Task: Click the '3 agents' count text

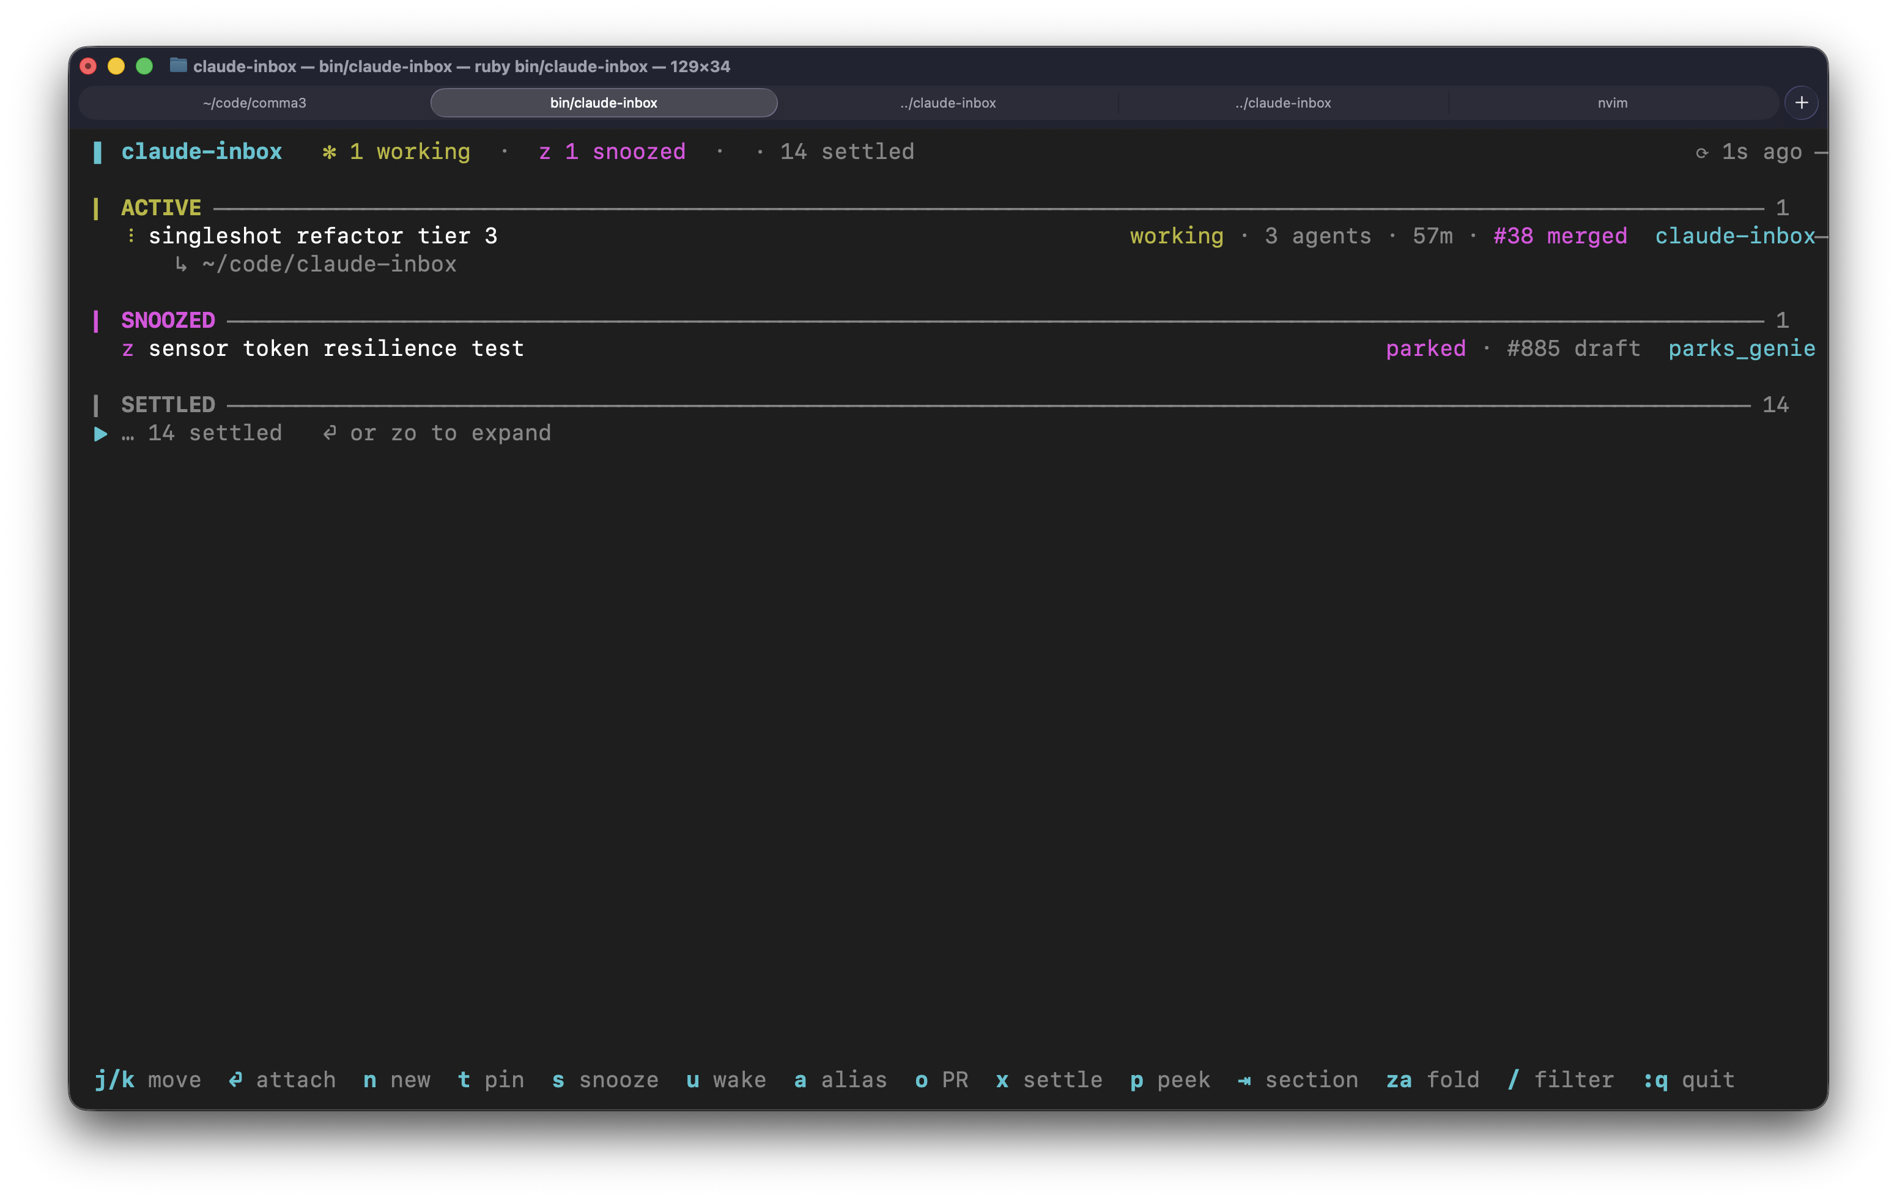Action: pos(1317,236)
